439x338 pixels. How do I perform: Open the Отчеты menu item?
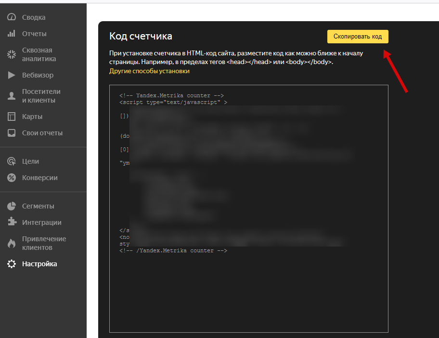[x=34, y=34]
